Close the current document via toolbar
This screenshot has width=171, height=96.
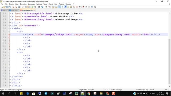click(13, 7)
